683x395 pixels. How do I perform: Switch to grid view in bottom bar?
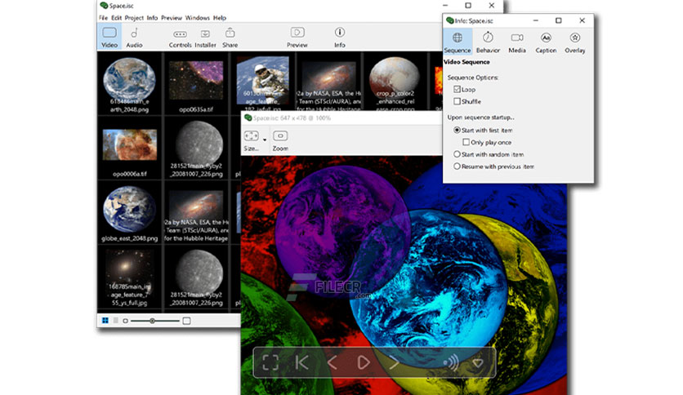pos(105,321)
